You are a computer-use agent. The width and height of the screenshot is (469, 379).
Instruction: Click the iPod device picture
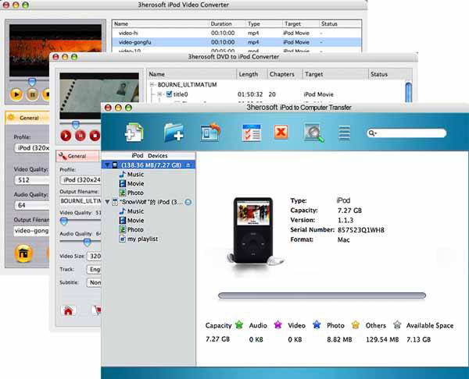tap(253, 231)
